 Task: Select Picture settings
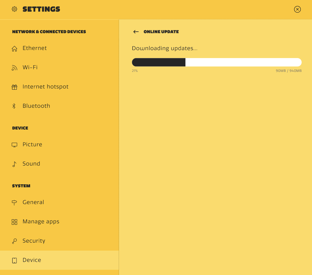tap(59, 144)
